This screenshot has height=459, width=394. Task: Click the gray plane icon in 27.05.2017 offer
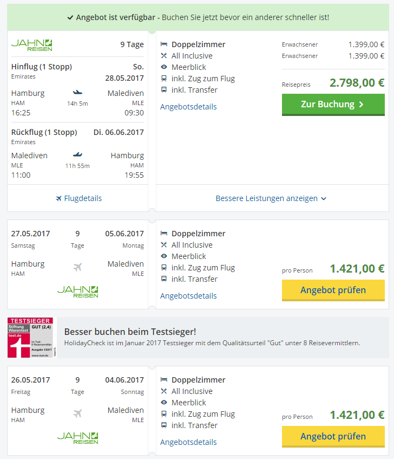click(77, 267)
